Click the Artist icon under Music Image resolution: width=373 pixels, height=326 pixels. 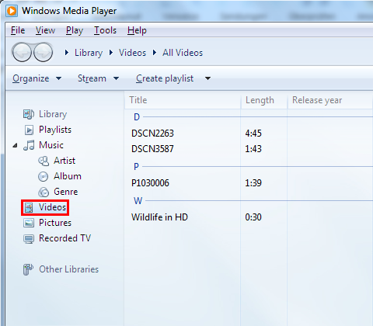tap(44, 161)
